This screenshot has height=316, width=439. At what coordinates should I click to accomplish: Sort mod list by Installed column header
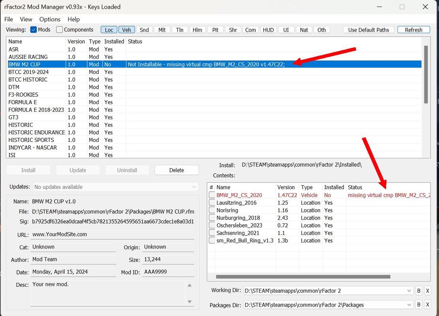114,41
